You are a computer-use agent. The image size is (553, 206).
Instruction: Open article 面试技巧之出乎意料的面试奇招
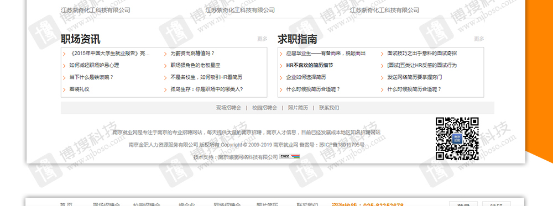click(x=422, y=54)
